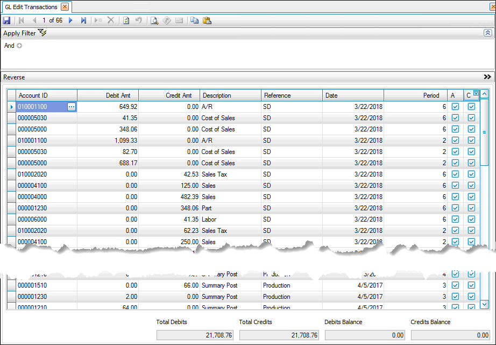
Task: Click the Paste clipboard icon
Action: [x=207, y=20]
